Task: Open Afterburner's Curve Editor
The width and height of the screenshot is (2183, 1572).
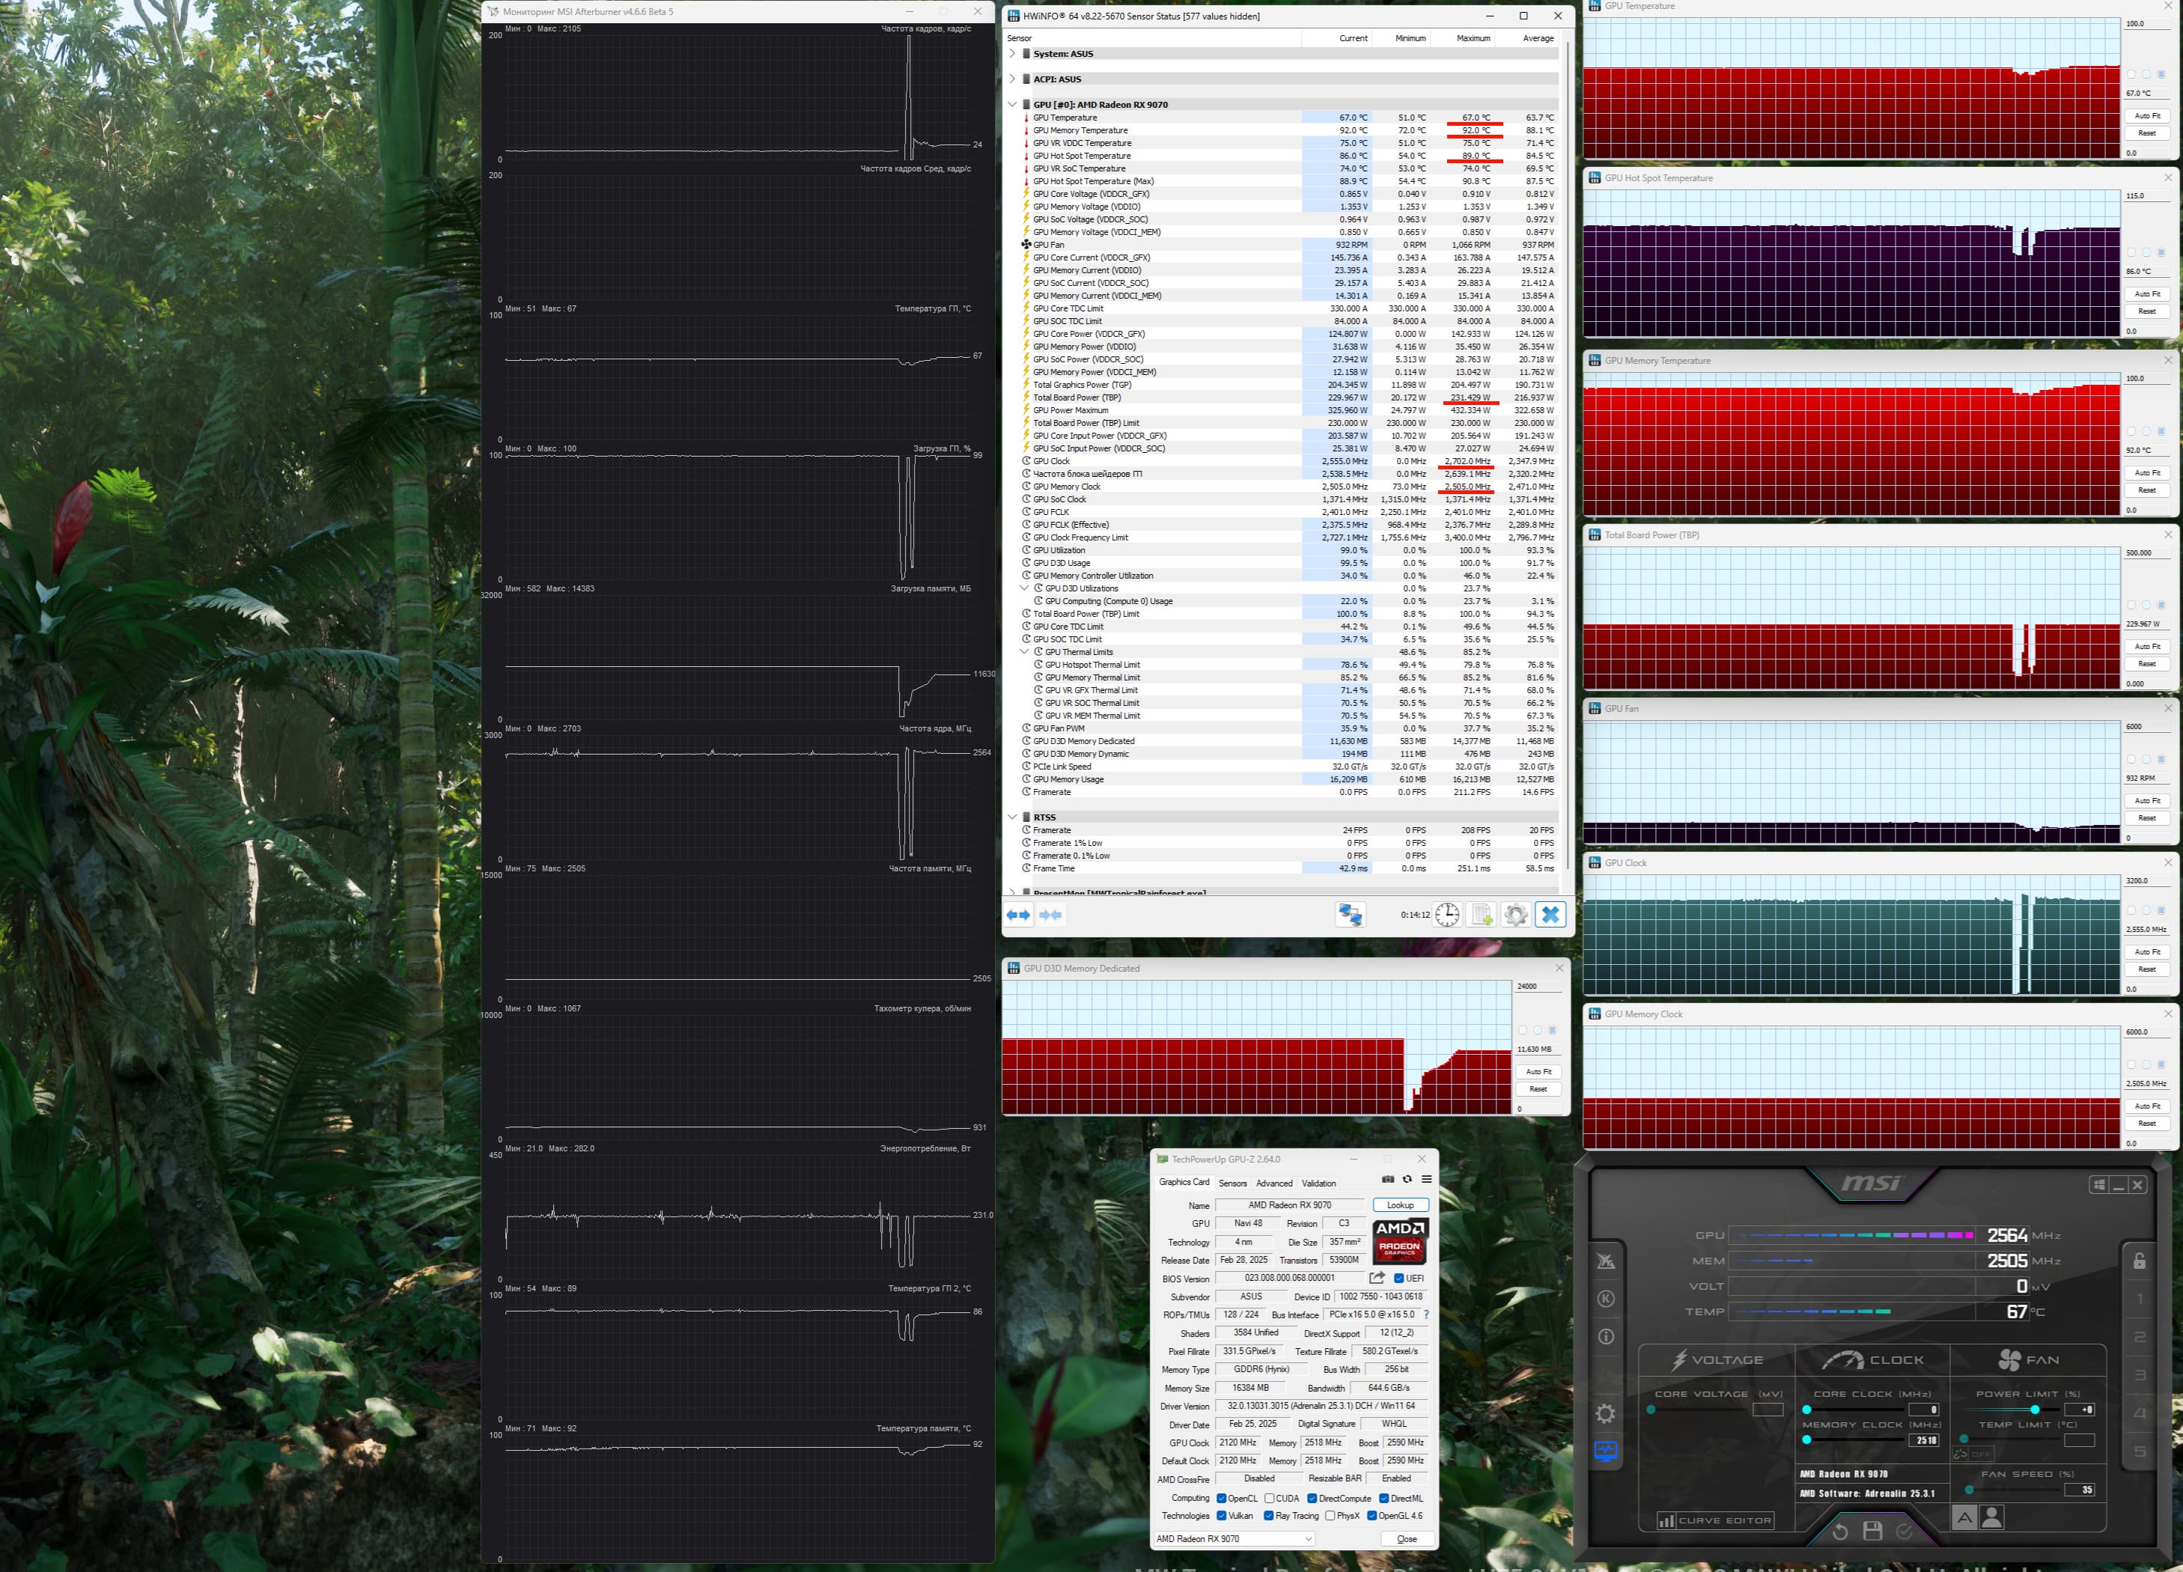Action: pyautogui.click(x=1714, y=1521)
